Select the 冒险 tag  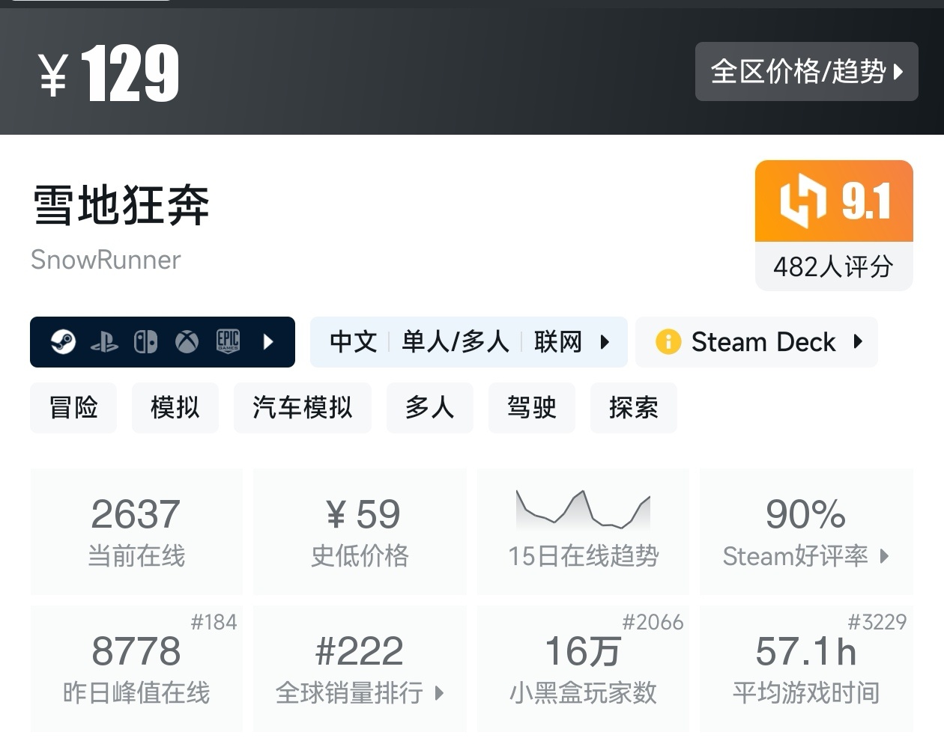(73, 408)
